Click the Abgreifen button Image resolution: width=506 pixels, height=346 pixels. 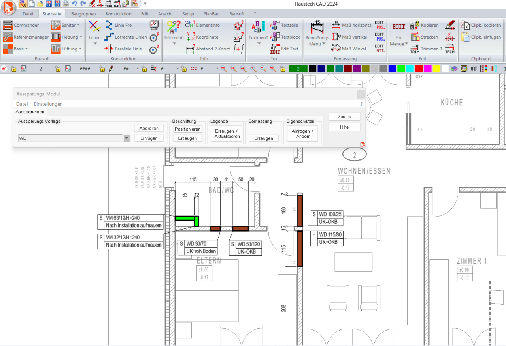point(149,129)
